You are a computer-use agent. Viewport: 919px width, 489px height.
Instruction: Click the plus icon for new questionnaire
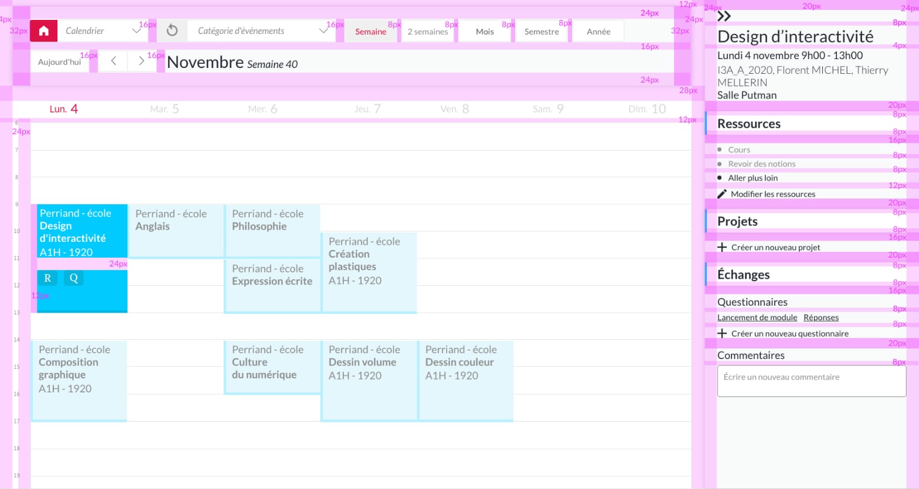pos(722,333)
